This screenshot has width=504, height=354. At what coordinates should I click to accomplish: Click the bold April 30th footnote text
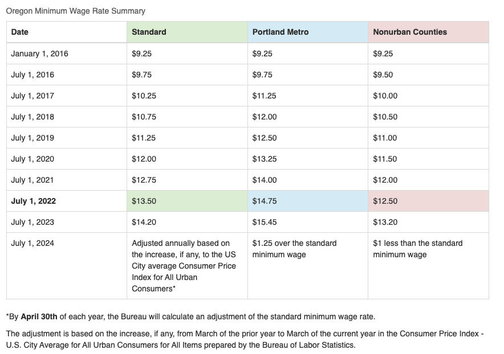[x=39, y=317]
